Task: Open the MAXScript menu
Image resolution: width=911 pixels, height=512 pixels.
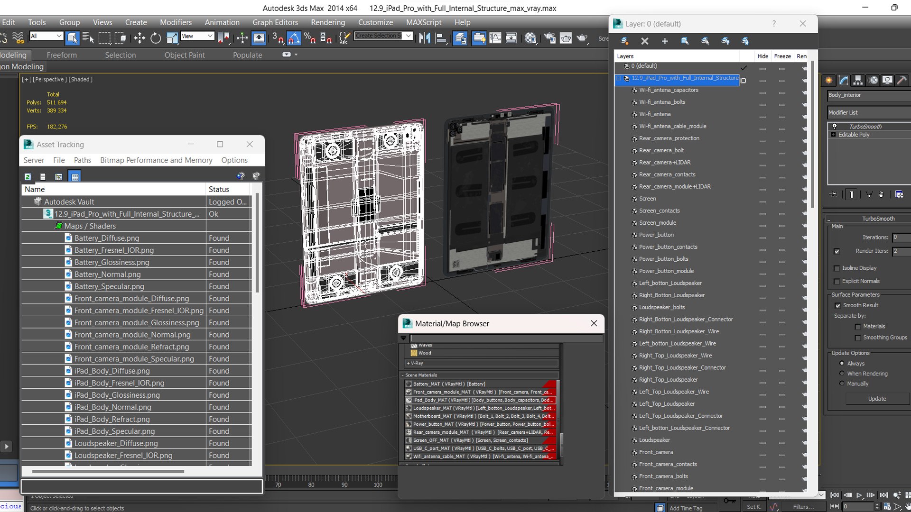Action: [x=423, y=22]
